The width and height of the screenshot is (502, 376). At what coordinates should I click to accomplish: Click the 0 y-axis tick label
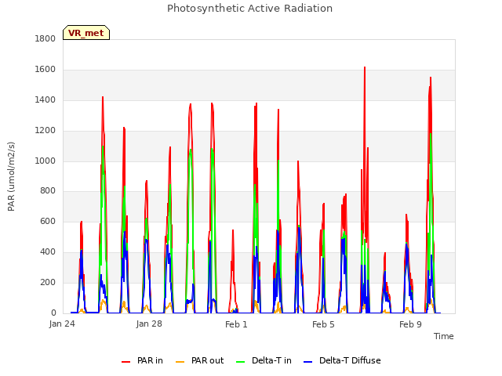(53, 313)
